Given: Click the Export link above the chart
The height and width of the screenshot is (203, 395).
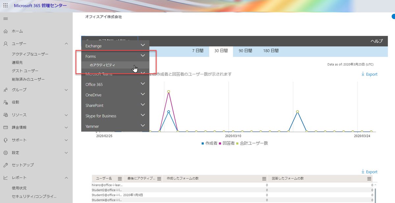Looking at the screenshot, I should (x=369, y=74).
